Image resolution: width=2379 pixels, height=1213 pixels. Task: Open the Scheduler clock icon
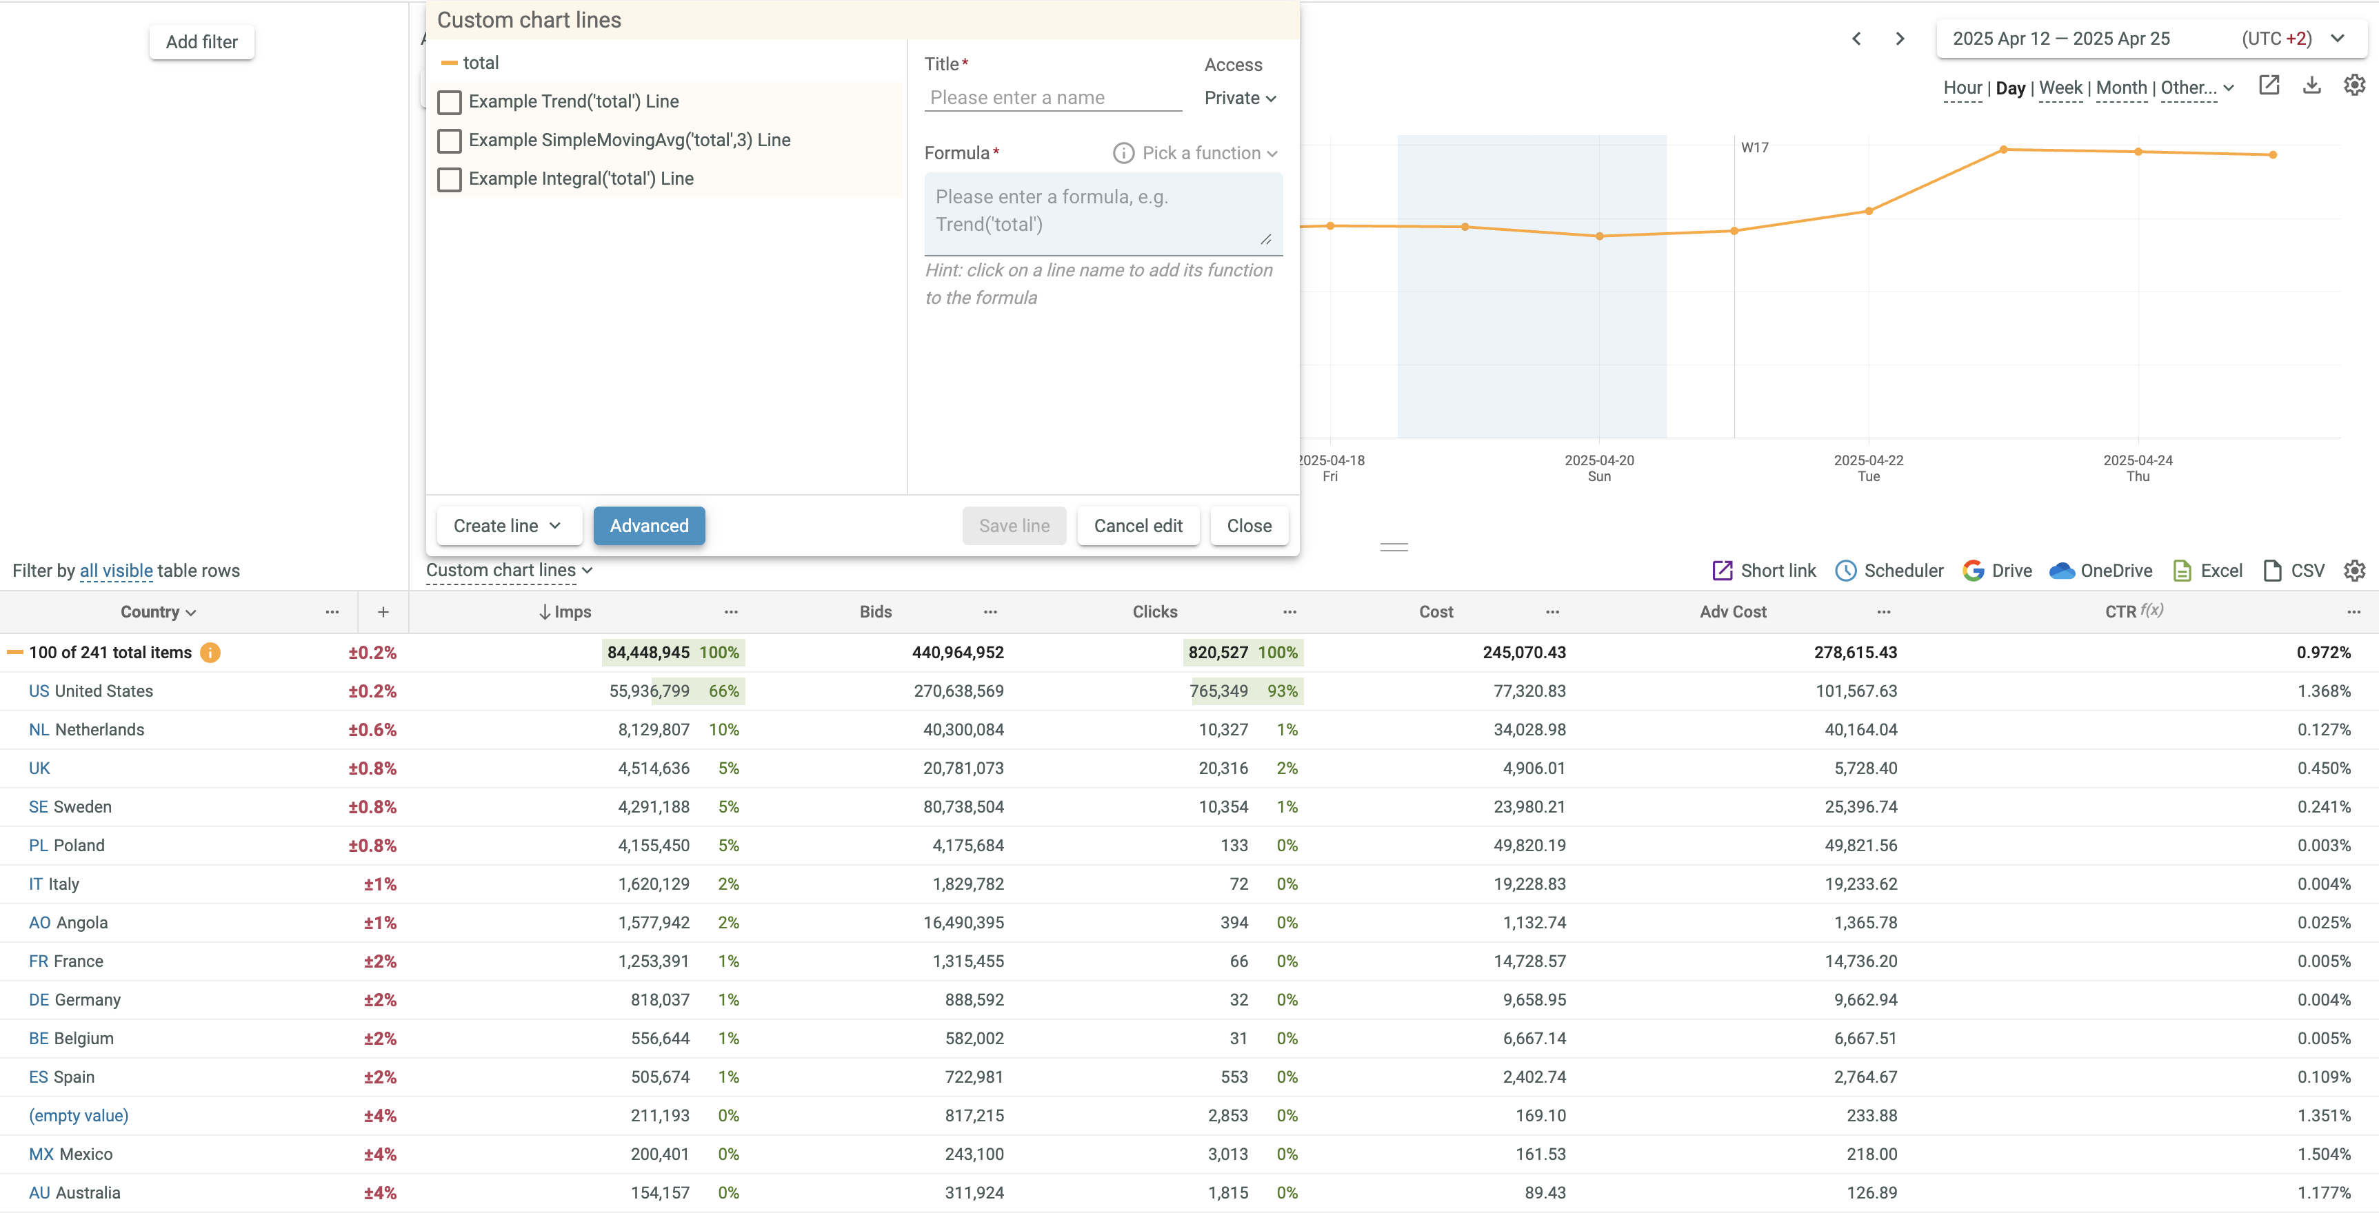click(1845, 571)
